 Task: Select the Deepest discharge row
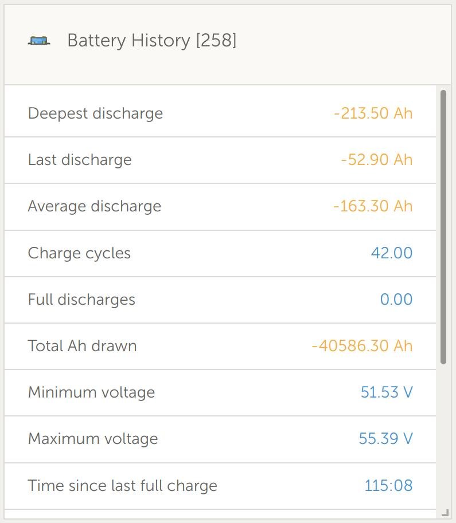[220, 113]
